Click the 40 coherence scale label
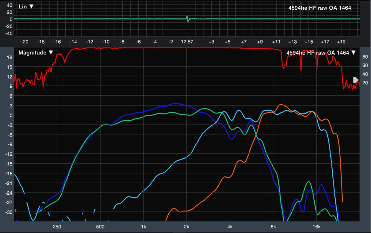 click(x=365, y=74)
